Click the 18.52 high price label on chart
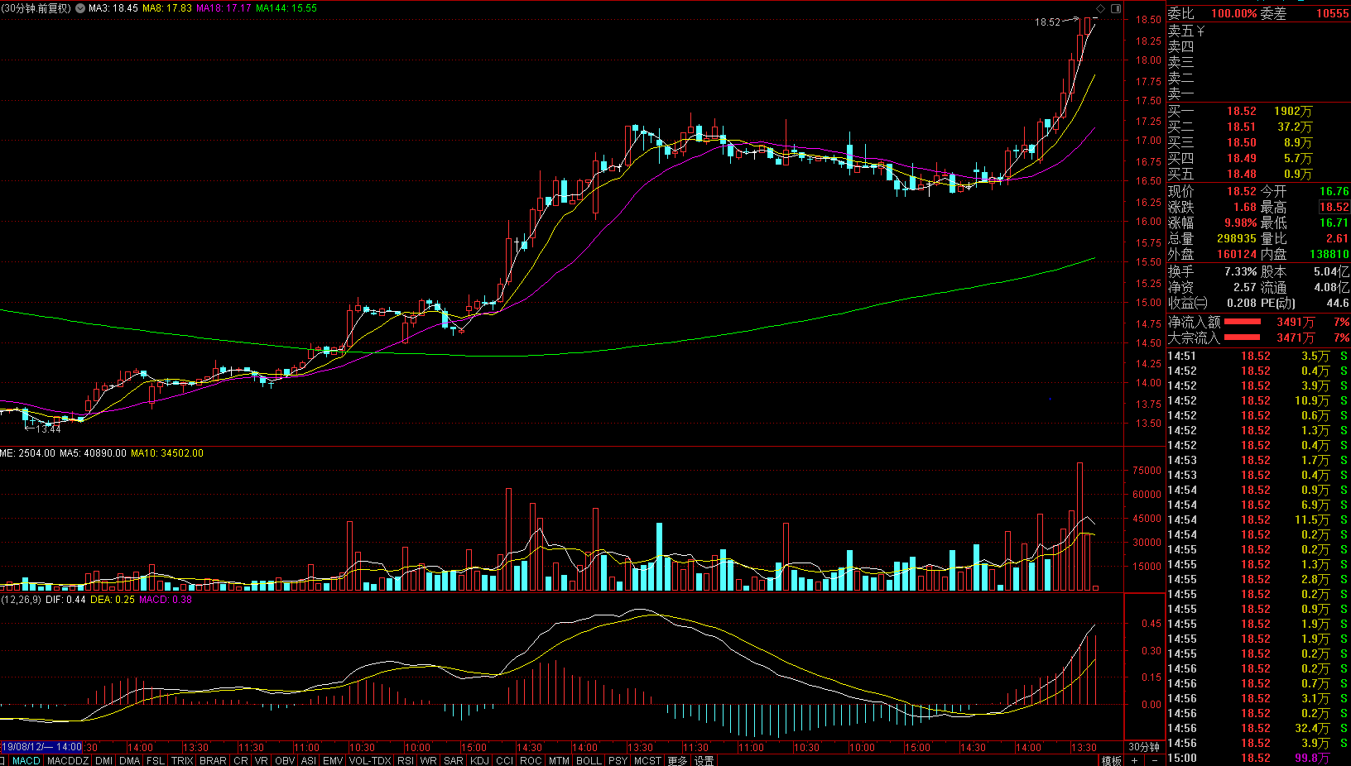The image size is (1351, 766). pos(1047,22)
